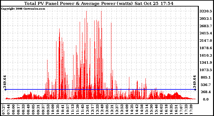Click the 13:05 time axis label
Screen dimensions: 214x116
107,110
